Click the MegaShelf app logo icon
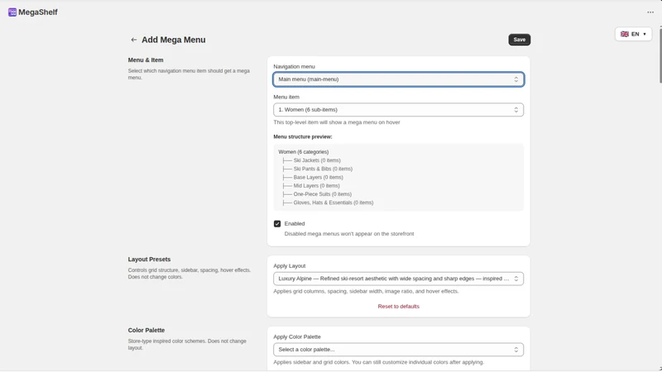The width and height of the screenshot is (662, 372). [x=12, y=12]
